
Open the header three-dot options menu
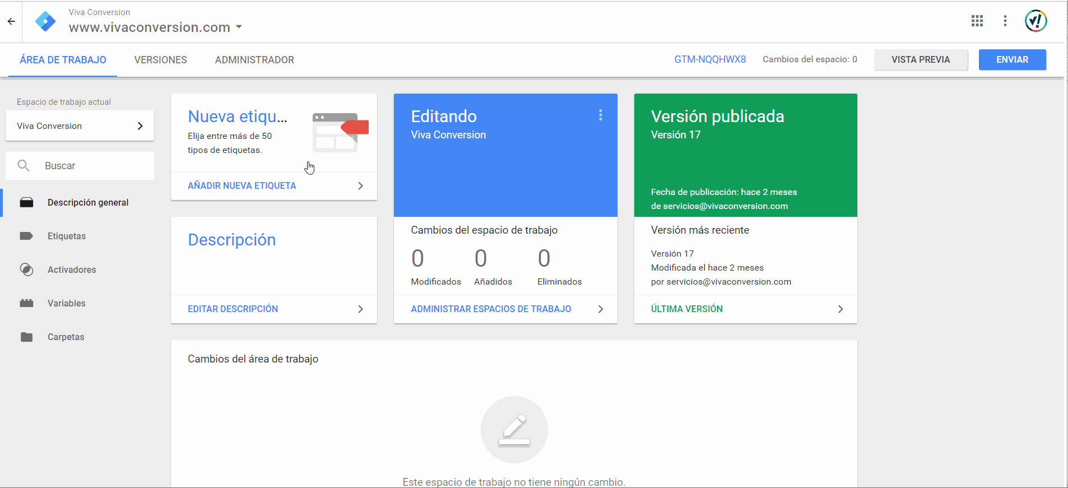[1005, 21]
